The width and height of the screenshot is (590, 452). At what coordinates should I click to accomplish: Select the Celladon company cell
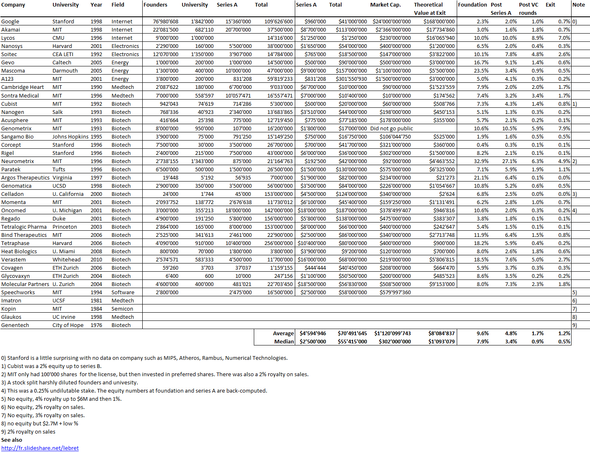[x=12, y=194]
